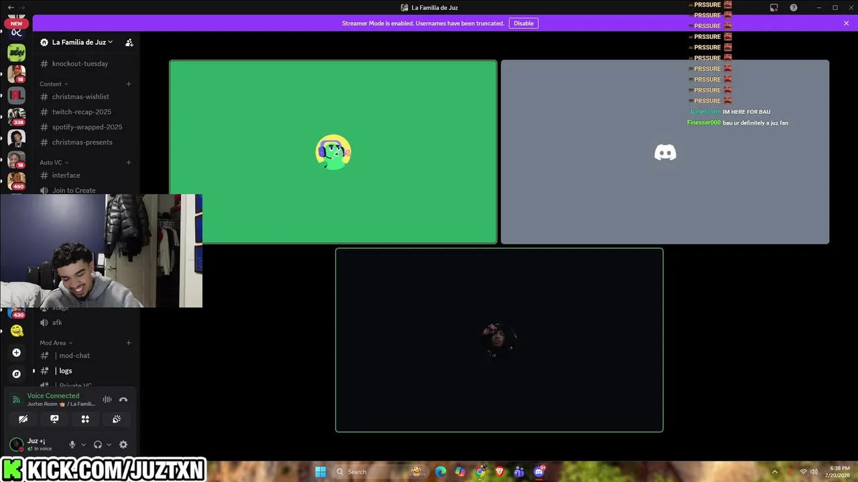Image resolution: width=858 pixels, height=482 pixels.
Task: Open Brave browser from taskbar
Action: (499, 472)
